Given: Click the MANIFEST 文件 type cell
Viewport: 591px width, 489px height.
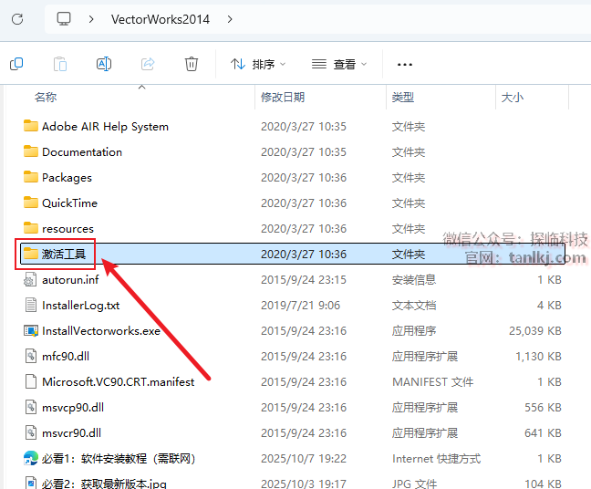Looking at the screenshot, I should (432, 382).
